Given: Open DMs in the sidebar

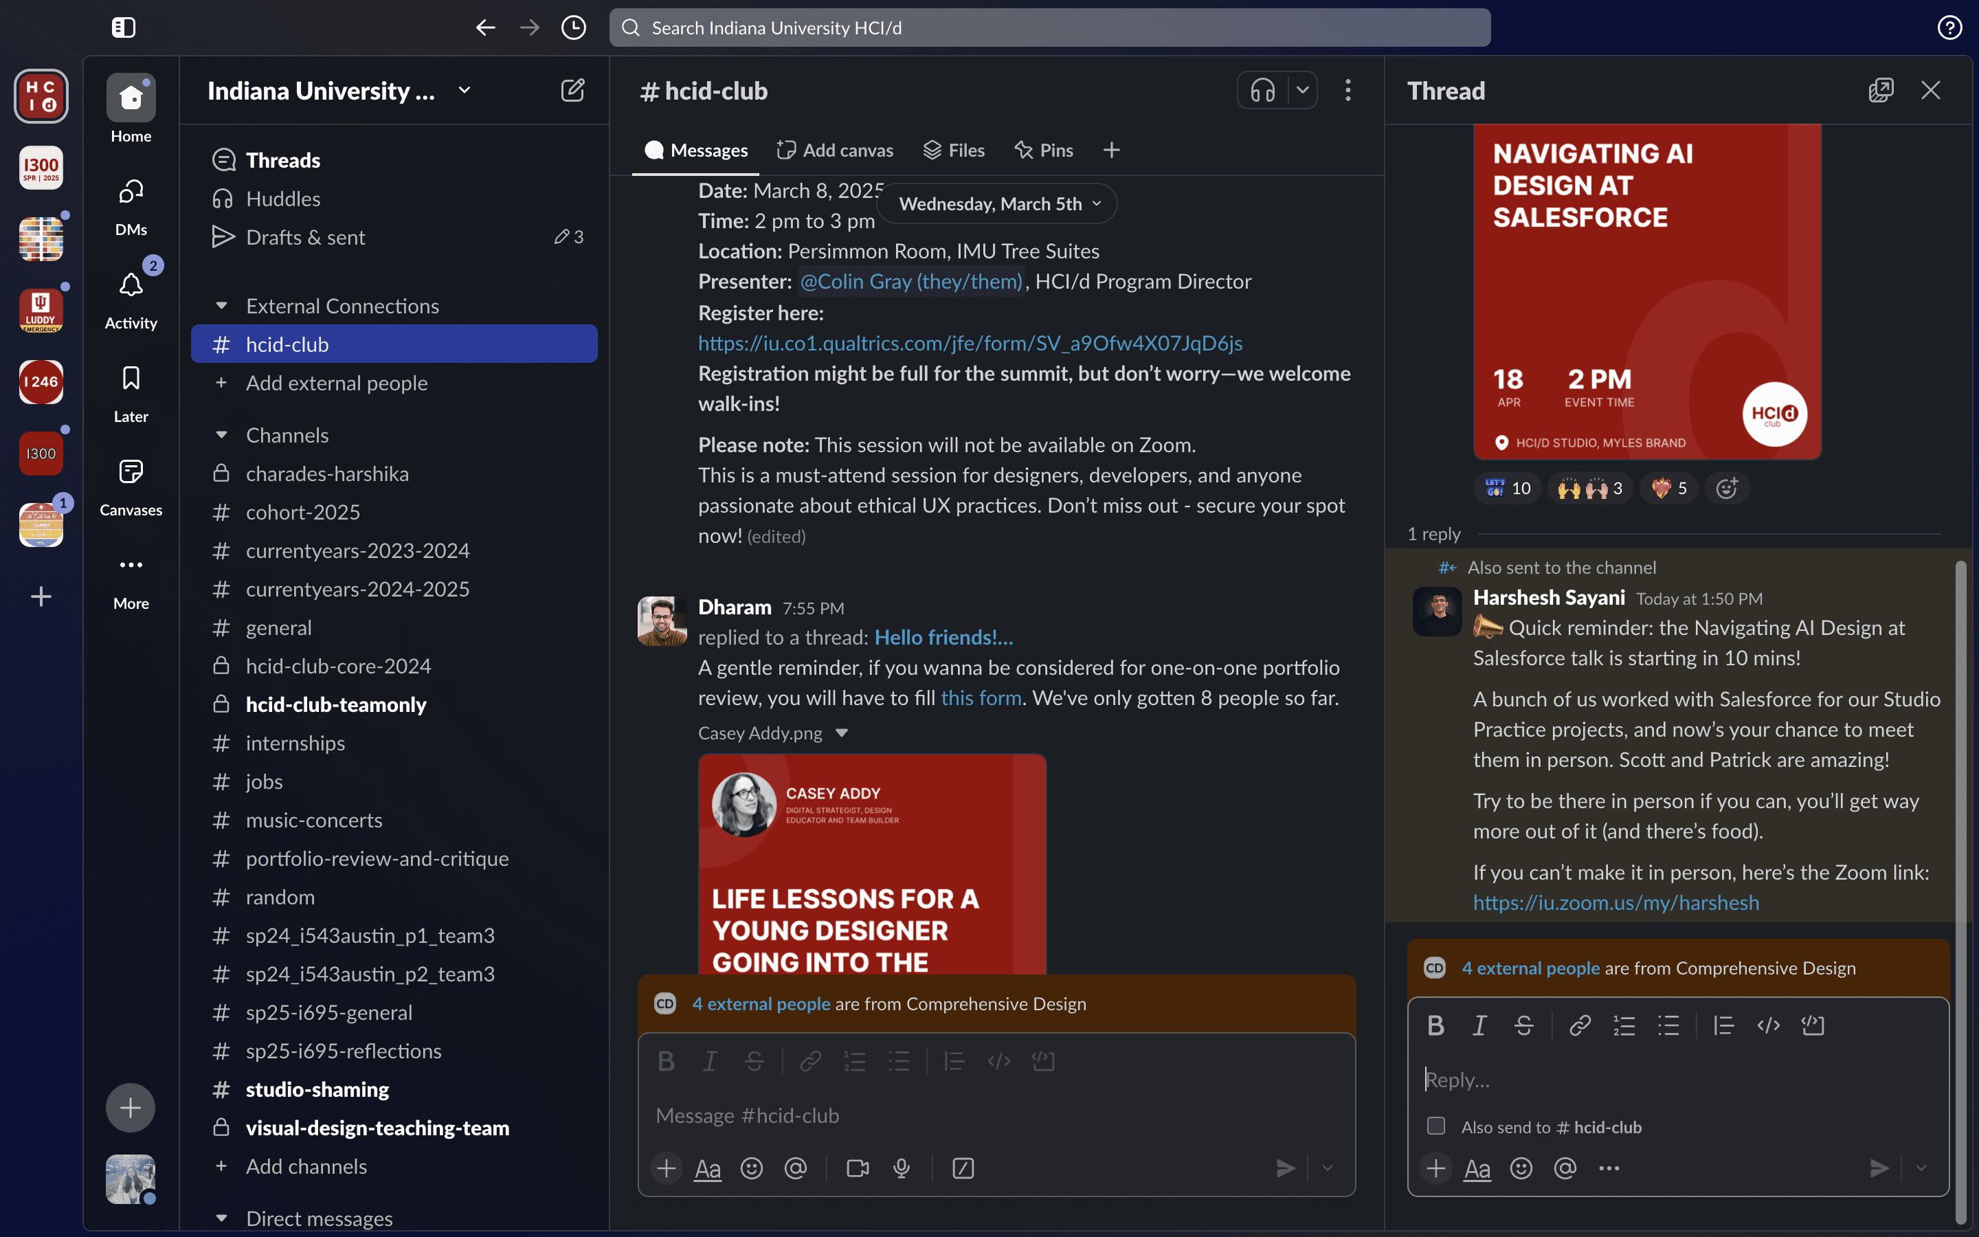Looking at the screenshot, I should click(x=131, y=206).
